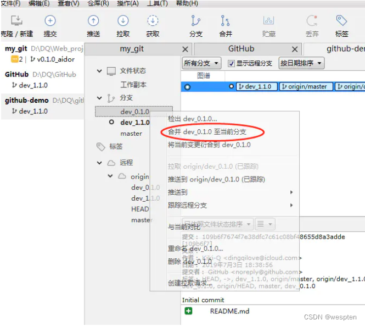The width and height of the screenshot is (365, 326).
Task: Open the 工具(T) menu
Action: click(157, 3)
